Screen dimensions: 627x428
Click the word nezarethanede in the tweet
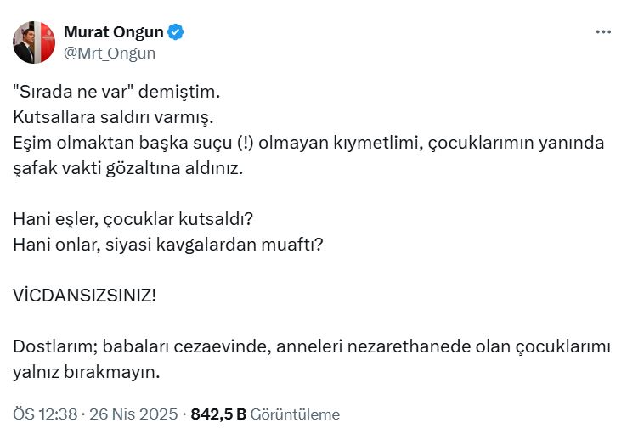pos(409,346)
